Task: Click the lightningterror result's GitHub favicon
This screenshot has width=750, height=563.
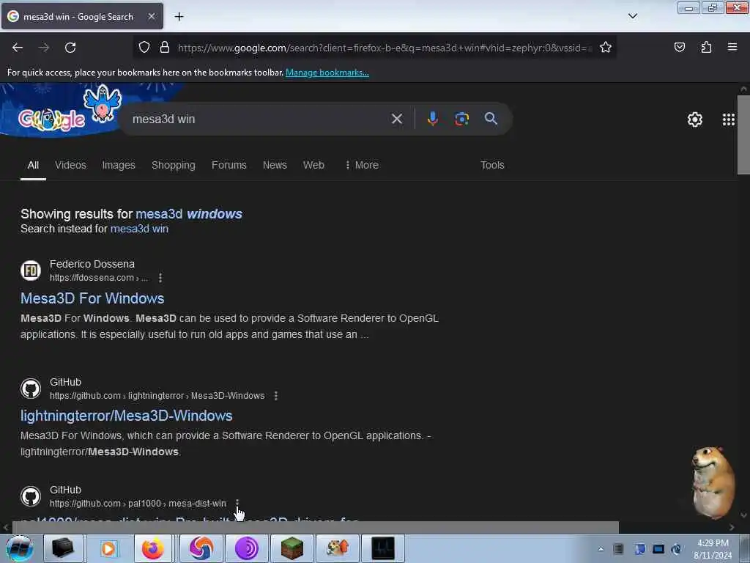Action: point(31,389)
